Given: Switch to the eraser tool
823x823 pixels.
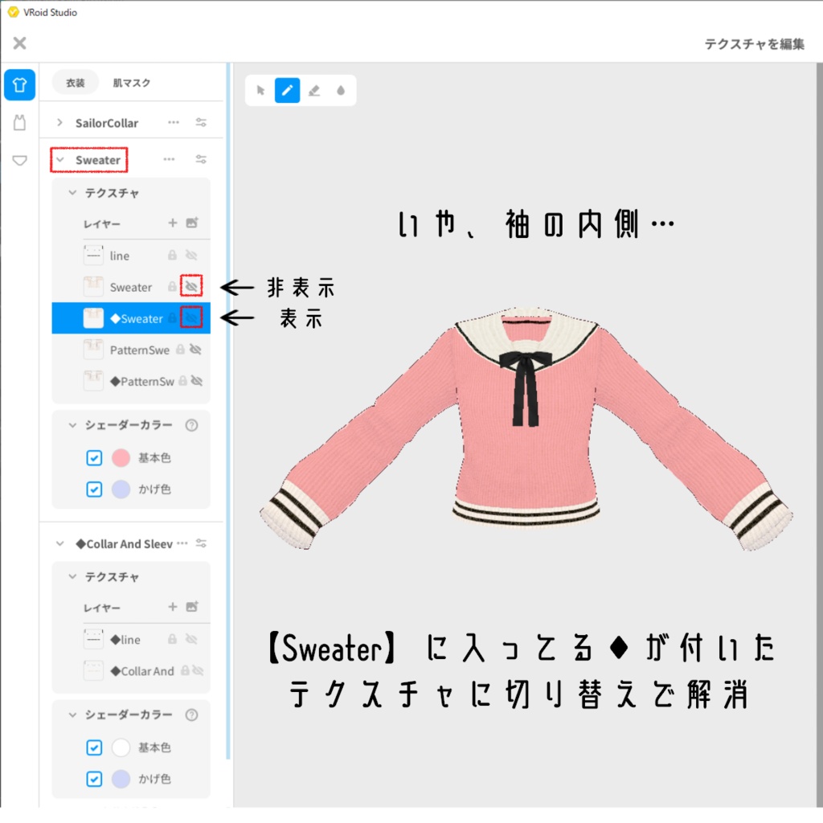Looking at the screenshot, I should tap(313, 91).
